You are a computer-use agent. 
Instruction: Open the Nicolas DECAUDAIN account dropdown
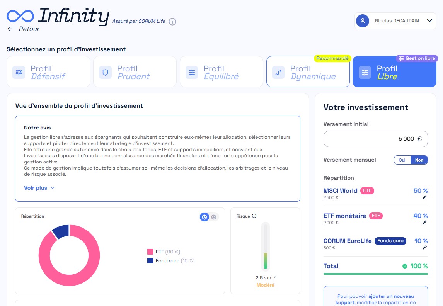point(395,20)
